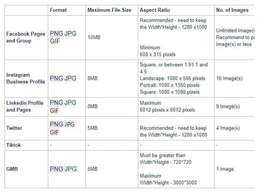The image size is (261, 192).
Task: Click the Linkedin Profile and Pages label
Action: [25, 106]
